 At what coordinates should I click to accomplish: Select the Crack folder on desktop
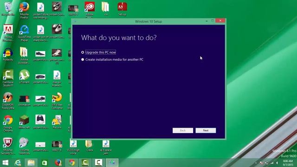point(89,146)
